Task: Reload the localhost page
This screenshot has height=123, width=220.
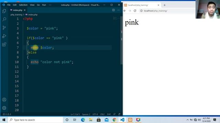Action: [135, 11]
